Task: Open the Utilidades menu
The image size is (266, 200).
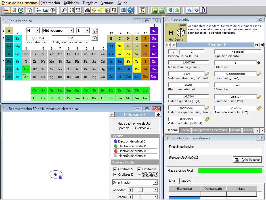Action: click(x=71, y=3)
